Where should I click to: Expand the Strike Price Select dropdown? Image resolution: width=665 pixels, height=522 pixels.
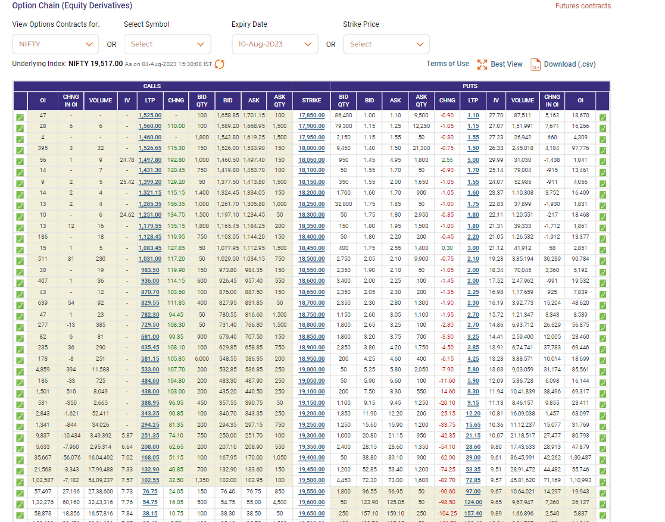click(386, 44)
